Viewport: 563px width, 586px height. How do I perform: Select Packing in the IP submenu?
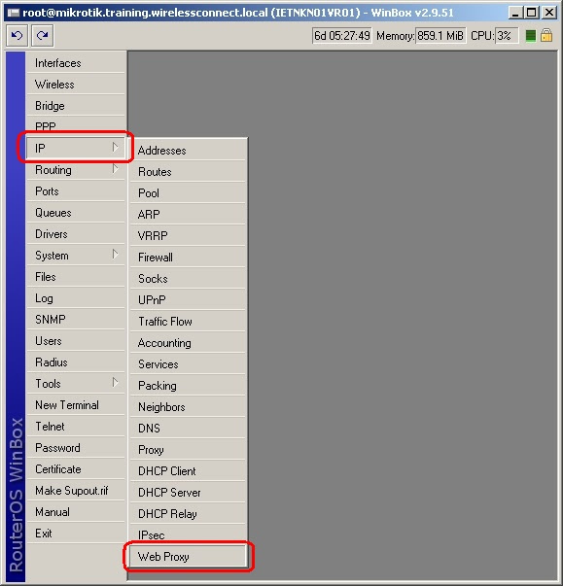188,385
